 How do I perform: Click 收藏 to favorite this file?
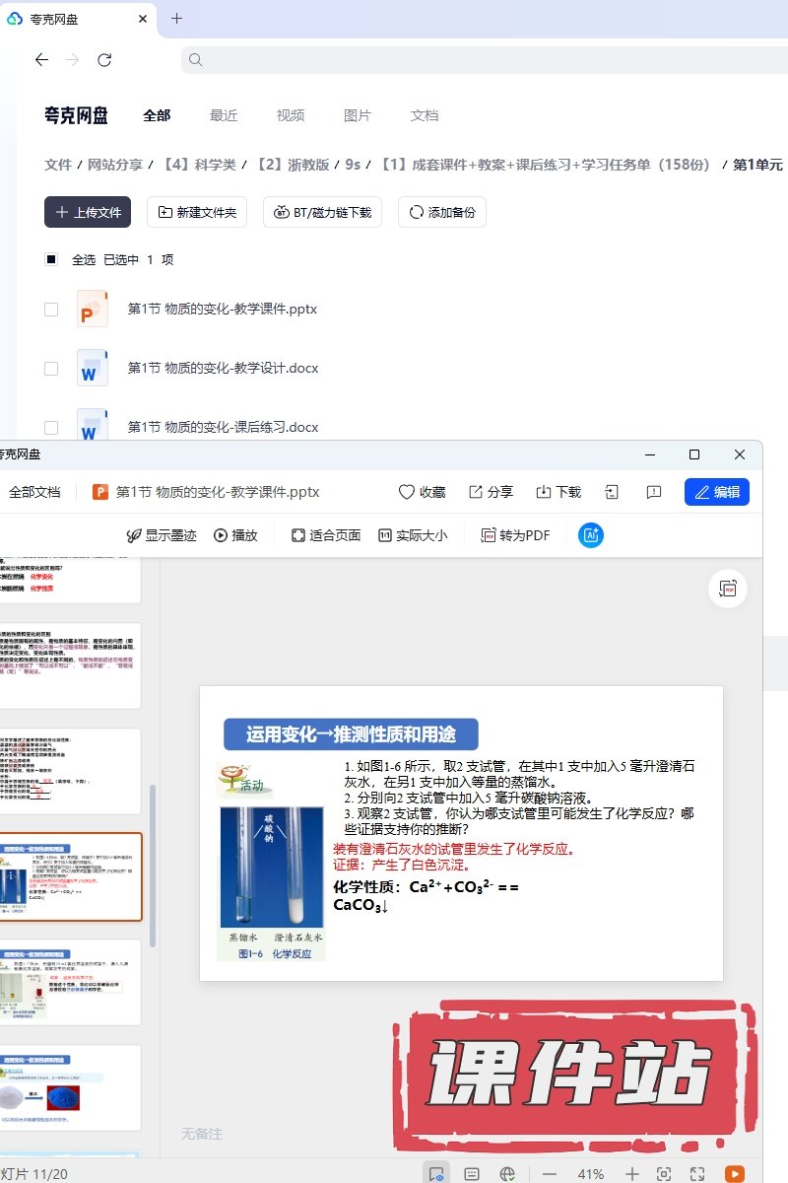point(422,492)
